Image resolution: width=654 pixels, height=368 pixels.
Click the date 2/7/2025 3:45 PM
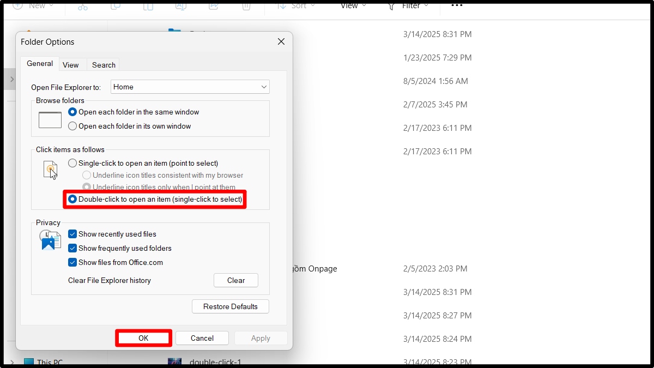click(435, 105)
